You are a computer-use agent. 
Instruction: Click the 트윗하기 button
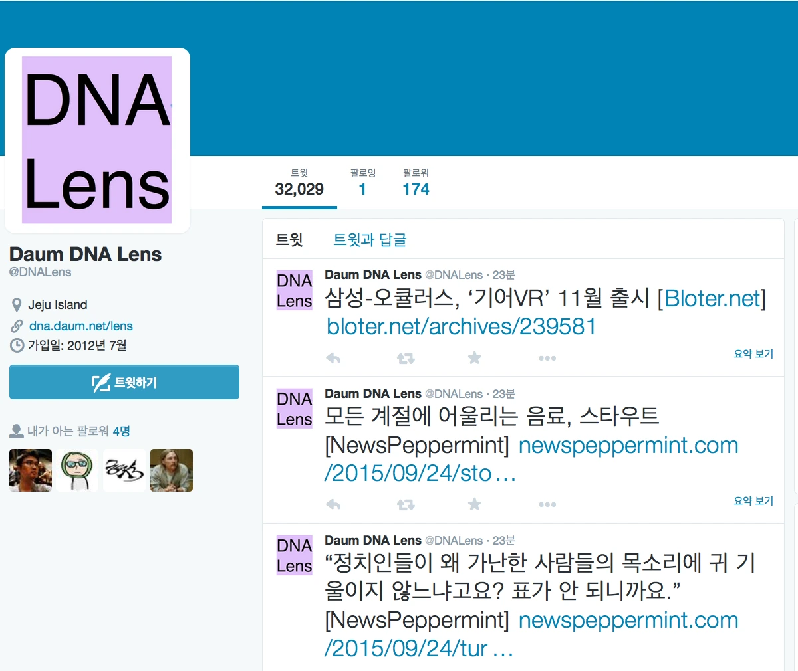124,382
